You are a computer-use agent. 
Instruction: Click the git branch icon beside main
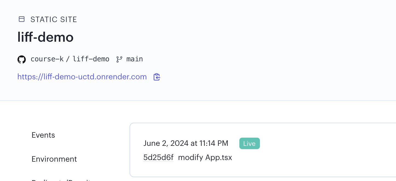(x=119, y=59)
